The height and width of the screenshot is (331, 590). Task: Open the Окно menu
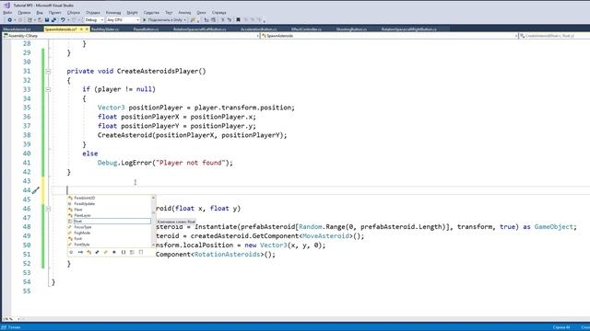201,12
